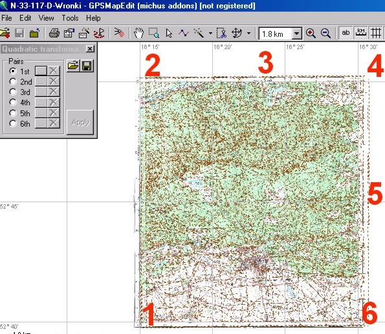The height and width of the screenshot is (334, 385).
Task: Click the zoom in magnifier icon
Action: tap(311, 33)
